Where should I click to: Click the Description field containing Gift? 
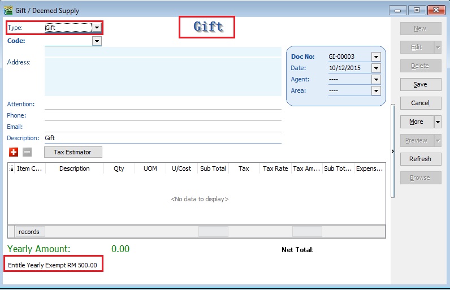point(163,138)
